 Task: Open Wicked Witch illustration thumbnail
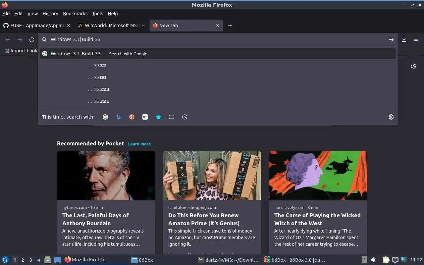[x=318, y=176]
